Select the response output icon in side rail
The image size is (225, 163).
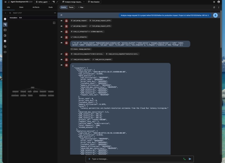[5, 36]
